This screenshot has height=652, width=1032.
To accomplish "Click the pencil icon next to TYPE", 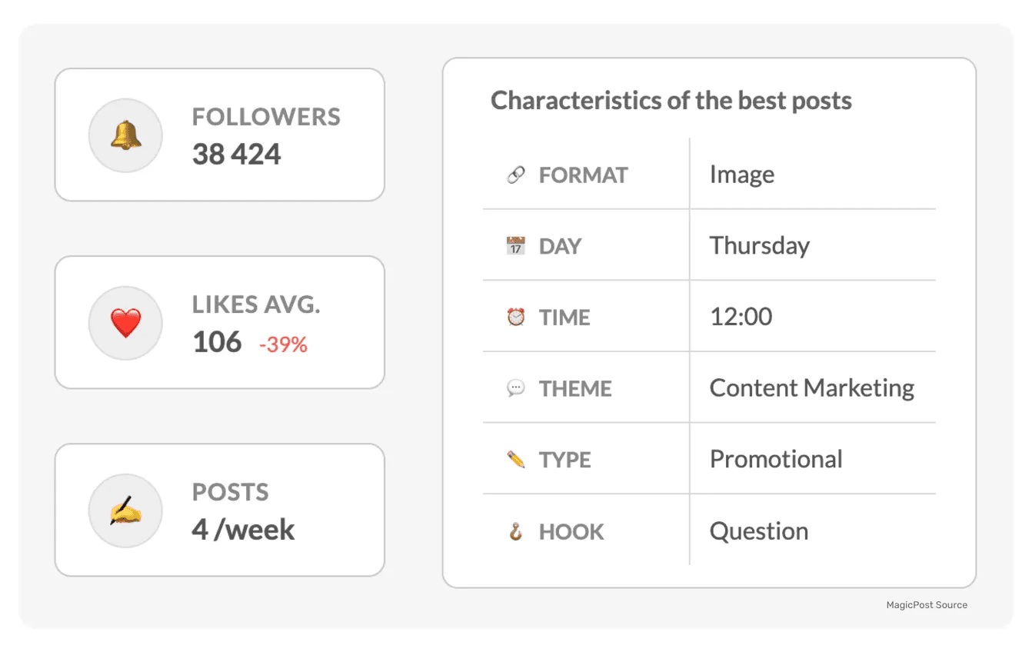I will (x=516, y=460).
